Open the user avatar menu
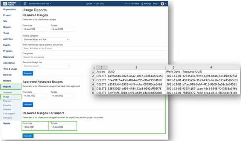 pyautogui.click(x=163, y=4)
